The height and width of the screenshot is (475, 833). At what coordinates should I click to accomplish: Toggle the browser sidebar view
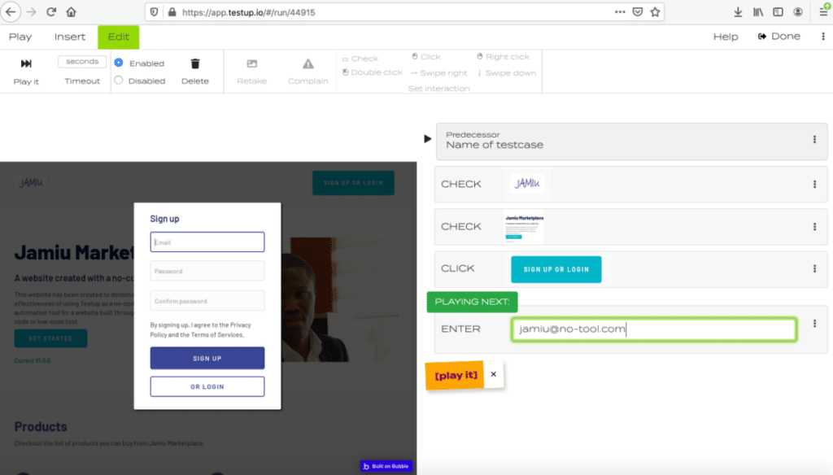tap(778, 11)
